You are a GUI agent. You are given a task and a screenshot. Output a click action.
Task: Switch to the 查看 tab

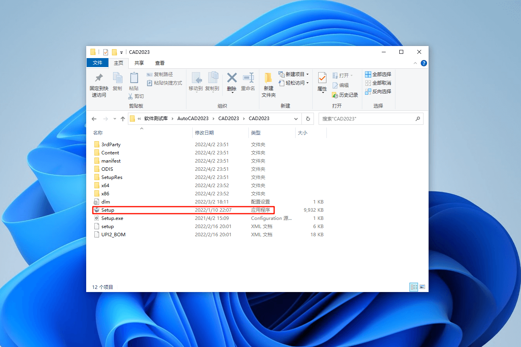[x=160, y=63]
